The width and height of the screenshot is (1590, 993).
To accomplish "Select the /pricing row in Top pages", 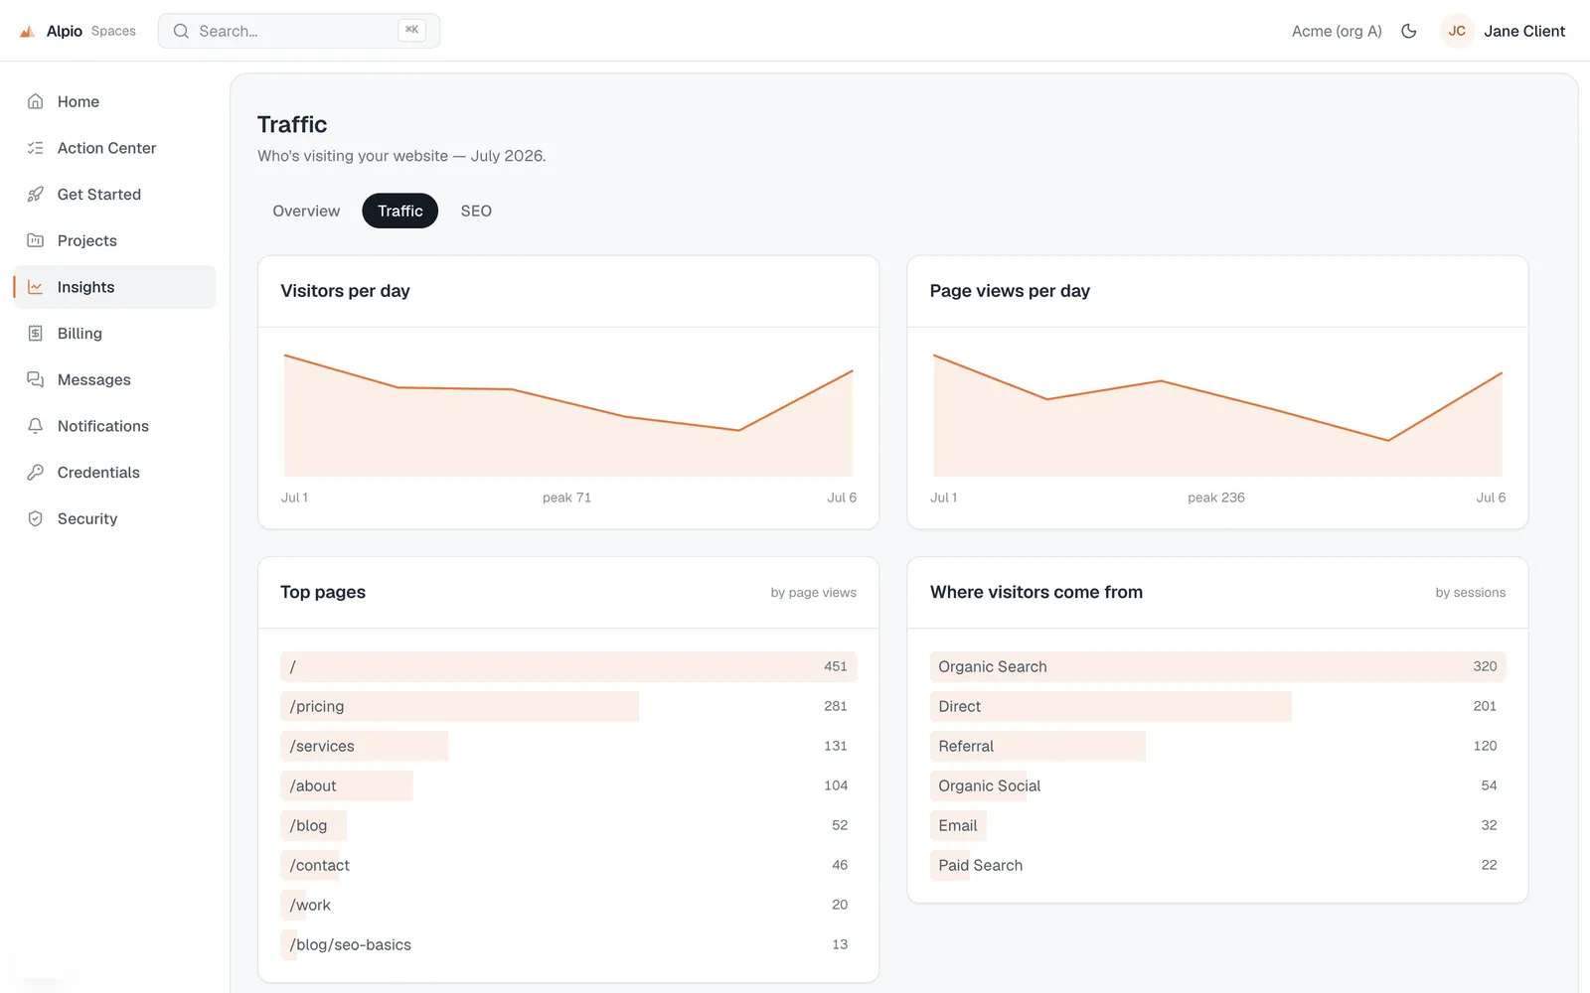I will pyautogui.click(x=568, y=706).
